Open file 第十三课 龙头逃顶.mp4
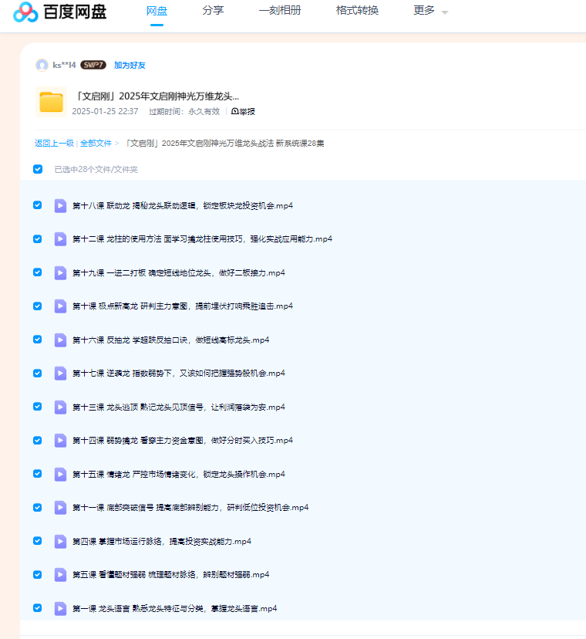 coord(179,407)
